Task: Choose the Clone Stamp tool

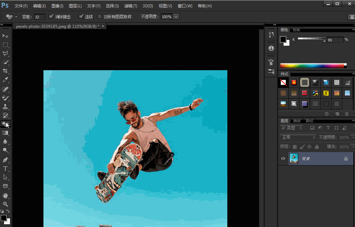Action: click(5, 107)
